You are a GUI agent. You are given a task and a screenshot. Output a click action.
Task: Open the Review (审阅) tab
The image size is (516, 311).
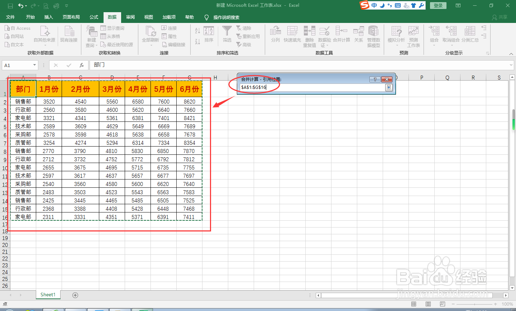click(x=130, y=17)
